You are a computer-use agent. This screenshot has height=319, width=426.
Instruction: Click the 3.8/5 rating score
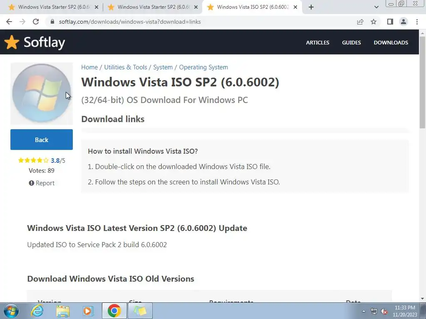(58, 161)
